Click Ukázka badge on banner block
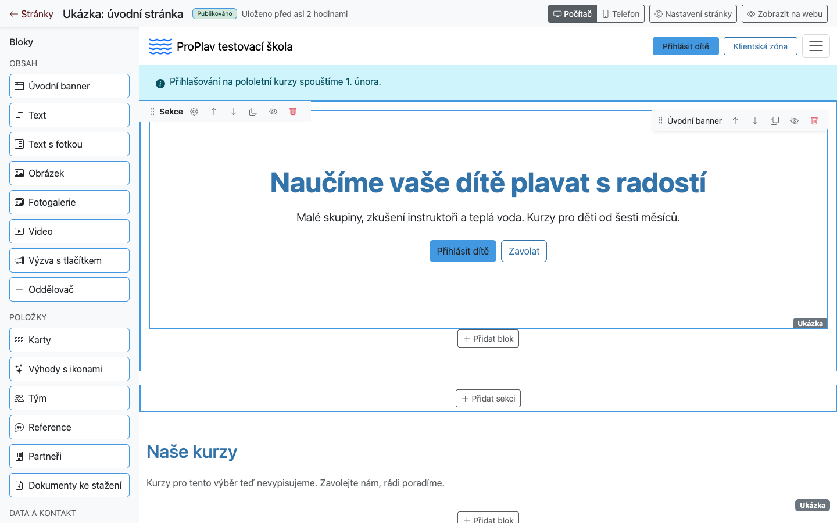This screenshot has width=837, height=523. coord(810,323)
